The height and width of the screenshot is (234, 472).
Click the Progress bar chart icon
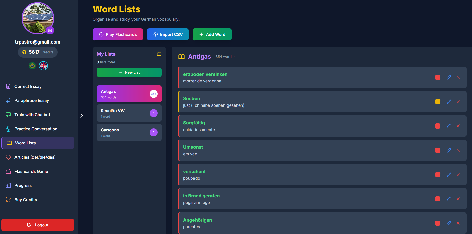[8, 185]
